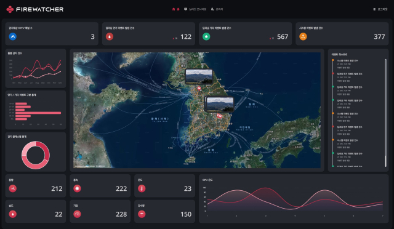Click the red flame icon beside 122

(110, 37)
